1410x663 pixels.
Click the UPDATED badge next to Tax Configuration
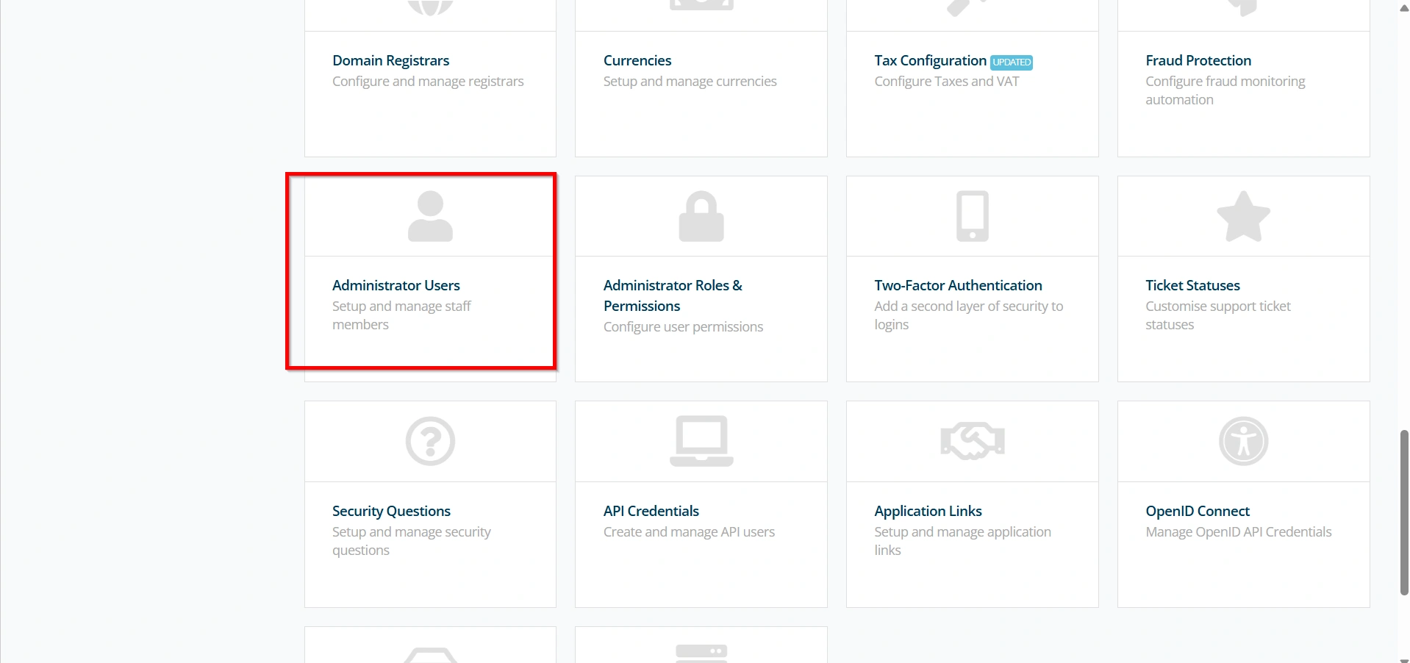click(1012, 62)
